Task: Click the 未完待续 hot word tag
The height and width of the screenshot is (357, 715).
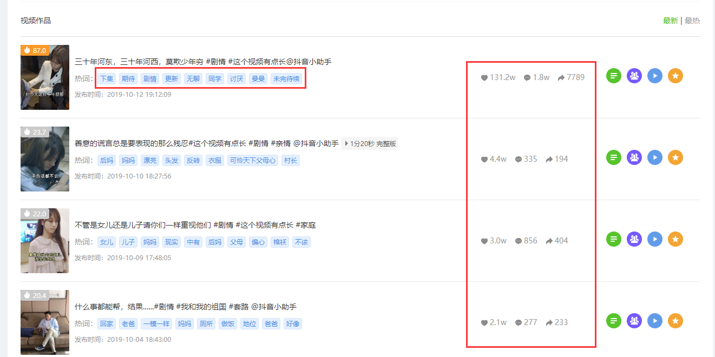Action: click(x=286, y=79)
